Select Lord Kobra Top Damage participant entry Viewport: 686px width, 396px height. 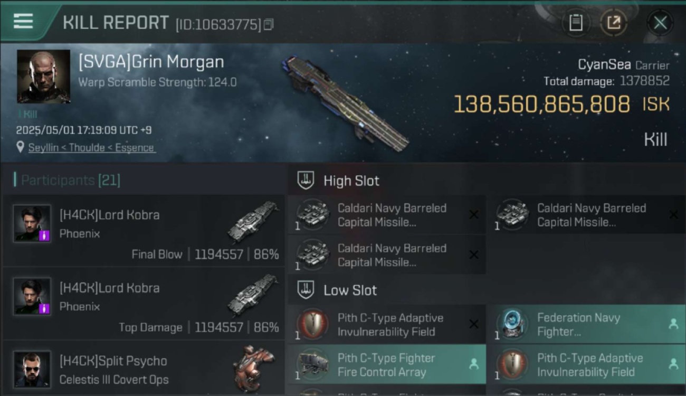click(x=143, y=304)
